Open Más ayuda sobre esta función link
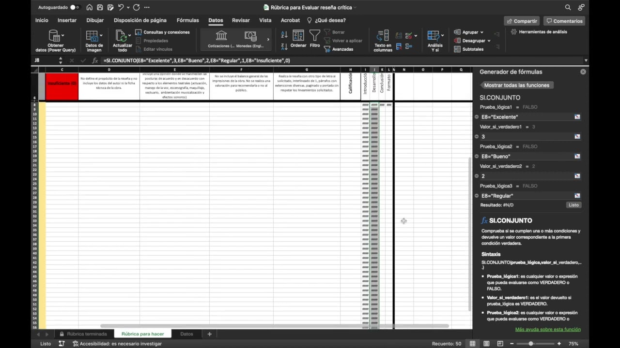The image size is (620, 348). point(548,330)
